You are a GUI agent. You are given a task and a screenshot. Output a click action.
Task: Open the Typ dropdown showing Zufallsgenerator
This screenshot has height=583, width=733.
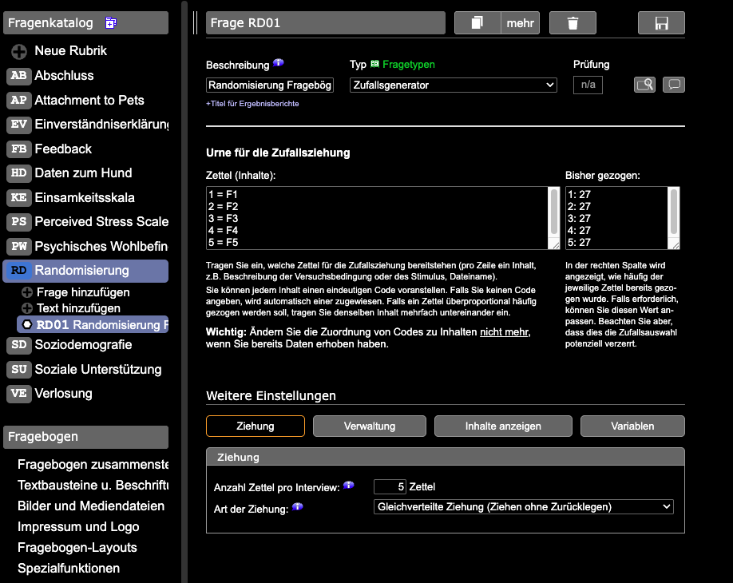(453, 85)
